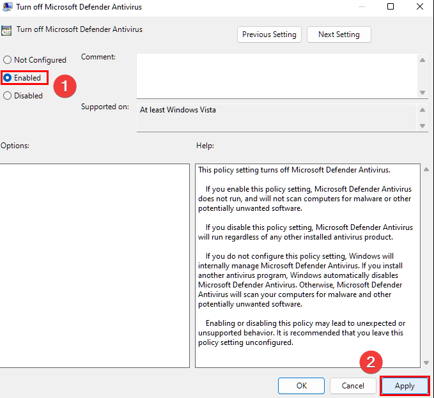Click the Cancel button
434x398 pixels.
click(353, 386)
